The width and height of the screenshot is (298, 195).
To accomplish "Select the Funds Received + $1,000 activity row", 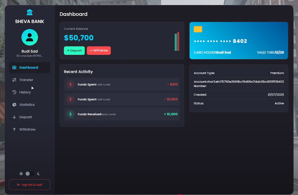I will click(x=122, y=114).
